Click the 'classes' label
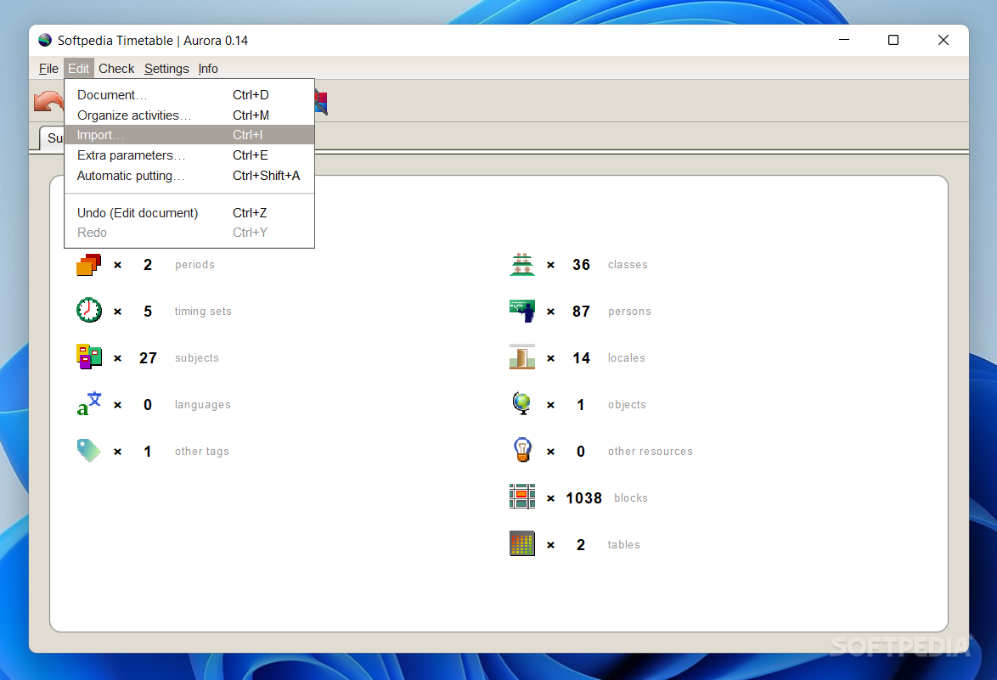 [628, 264]
